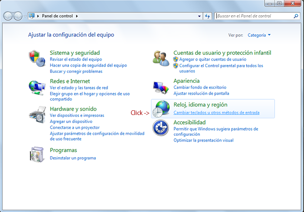Click shield icon beside Configurar el Control parental
This screenshot has width=304, height=212.
[x=176, y=66]
